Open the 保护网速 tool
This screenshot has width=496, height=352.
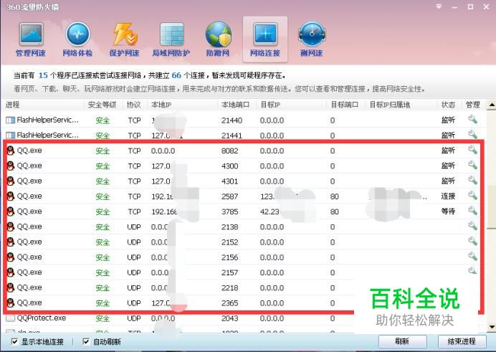click(124, 40)
